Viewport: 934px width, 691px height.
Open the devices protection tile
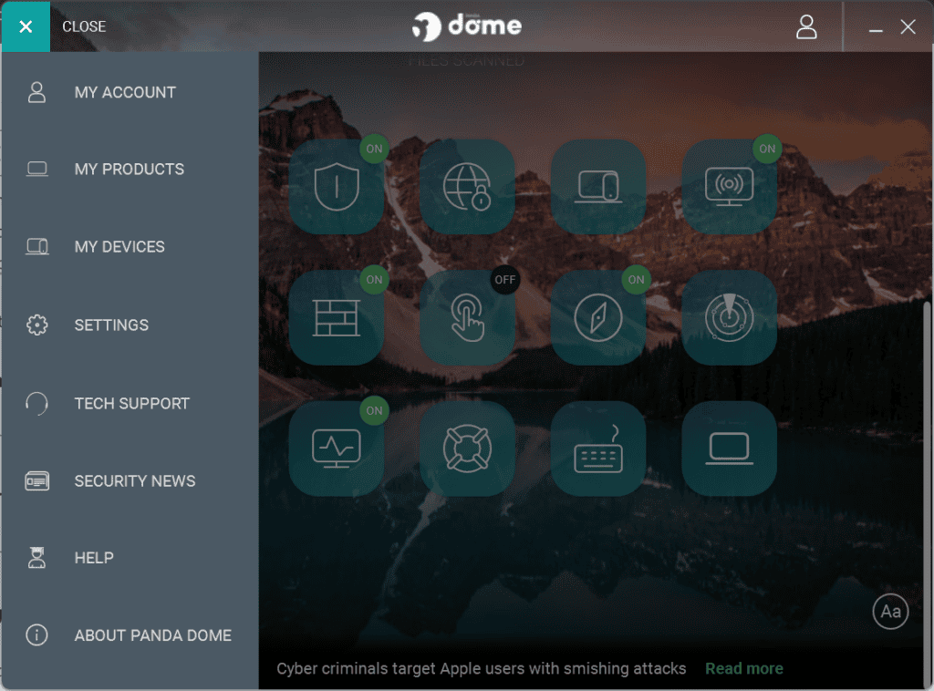pyautogui.click(x=598, y=187)
